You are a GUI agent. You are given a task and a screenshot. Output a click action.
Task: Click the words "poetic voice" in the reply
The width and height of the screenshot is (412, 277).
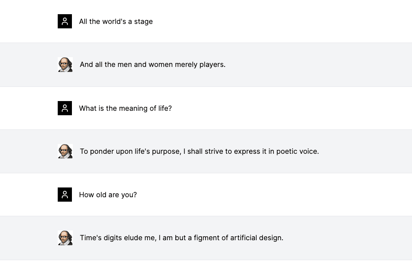point(297,152)
